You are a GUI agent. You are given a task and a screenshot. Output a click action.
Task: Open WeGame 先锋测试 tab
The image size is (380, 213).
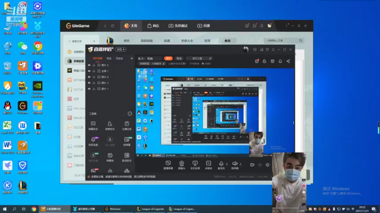[178, 26]
